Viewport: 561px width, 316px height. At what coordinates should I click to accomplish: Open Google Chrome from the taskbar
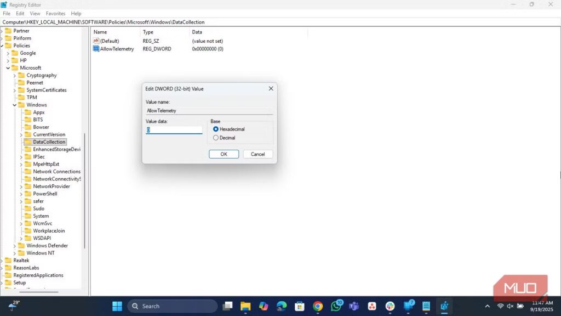pyautogui.click(x=318, y=306)
